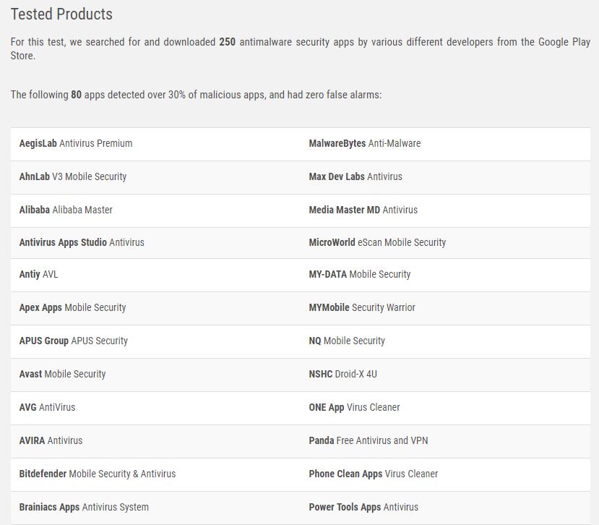Image resolution: width=599 pixels, height=525 pixels.
Task: Select AVG AntiVirus cell
Action: (47, 407)
